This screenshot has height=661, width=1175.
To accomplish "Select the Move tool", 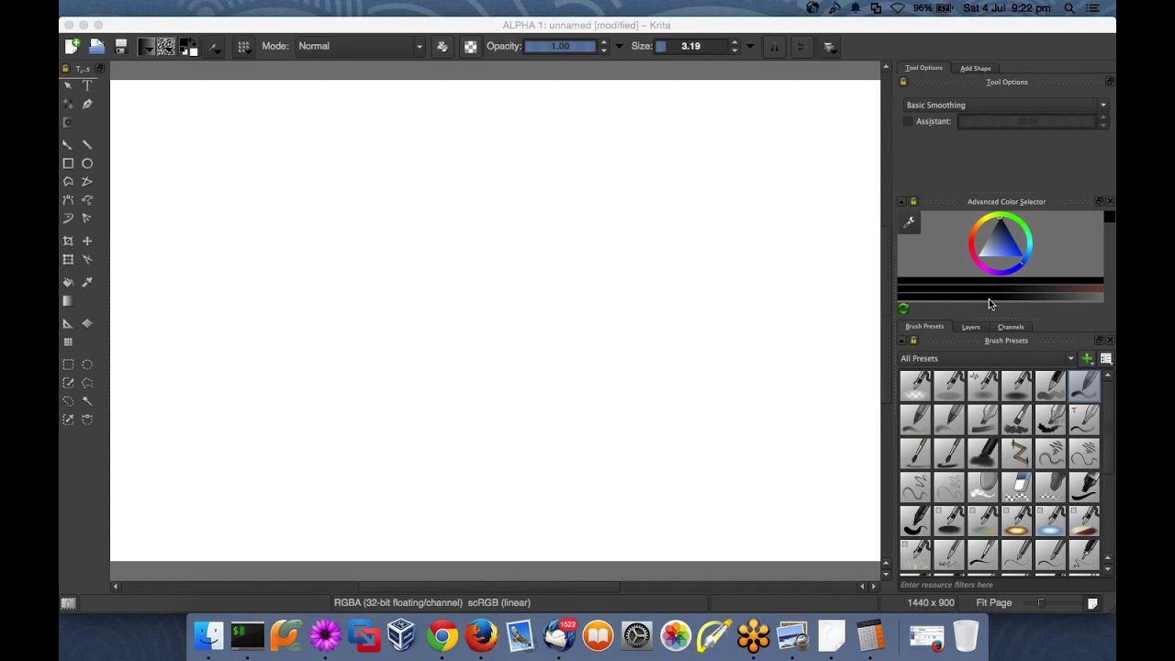I will (x=87, y=241).
